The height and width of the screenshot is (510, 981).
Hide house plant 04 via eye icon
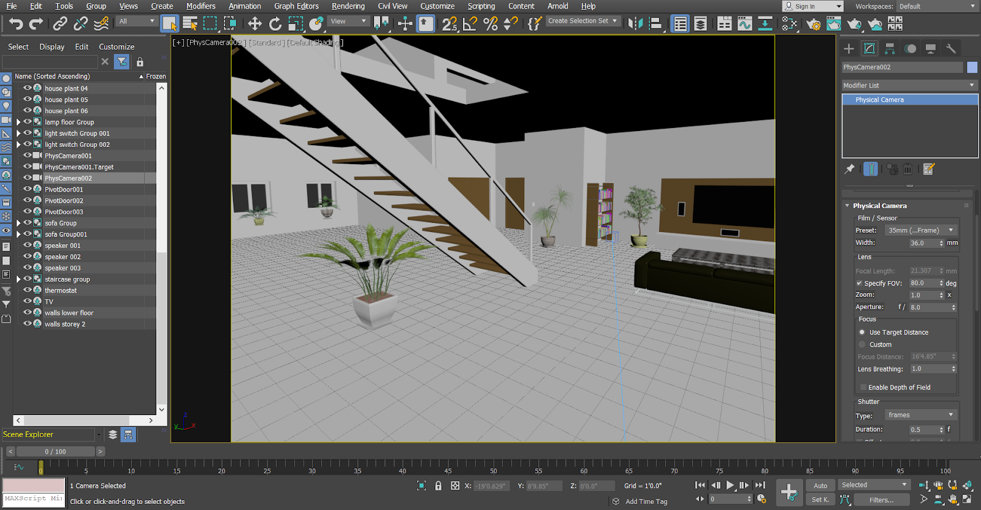click(27, 88)
